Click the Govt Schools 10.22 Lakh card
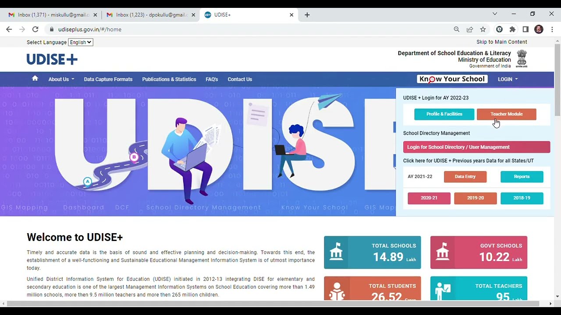The width and height of the screenshot is (561, 315). [479, 252]
